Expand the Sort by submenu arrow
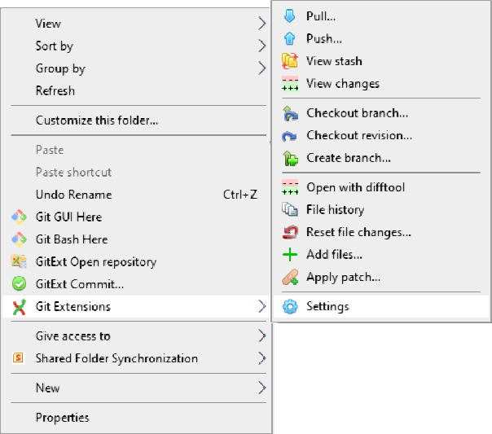492x434 pixels. click(262, 46)
